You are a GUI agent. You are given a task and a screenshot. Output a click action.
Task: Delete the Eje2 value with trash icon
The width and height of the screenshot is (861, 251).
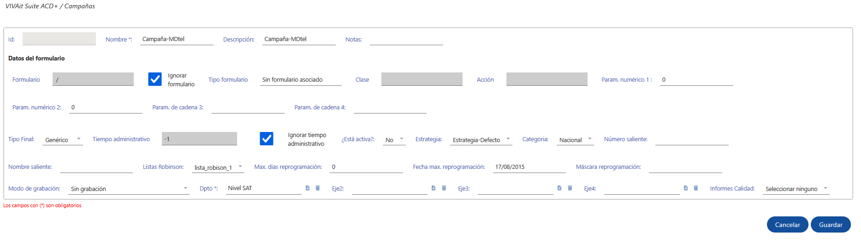[444, 188]
